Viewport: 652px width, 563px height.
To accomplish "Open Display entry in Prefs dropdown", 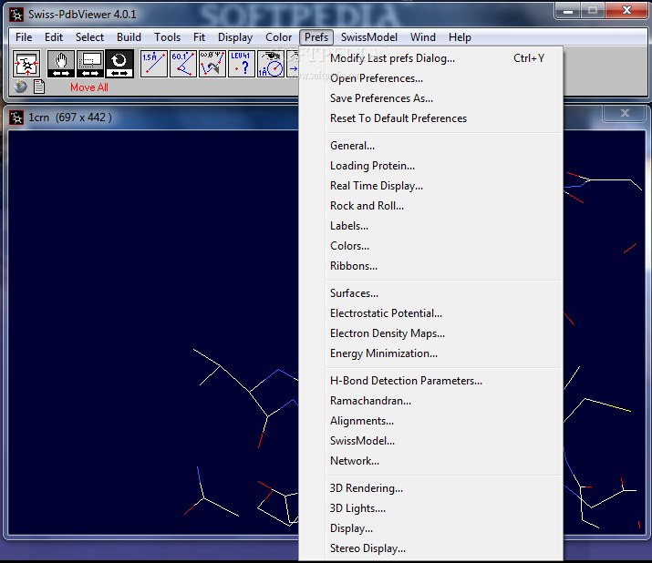I will pos(430,528).
